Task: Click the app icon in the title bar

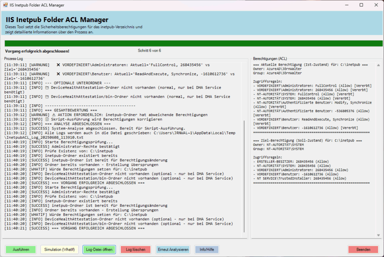Action: tap(5, 5)
